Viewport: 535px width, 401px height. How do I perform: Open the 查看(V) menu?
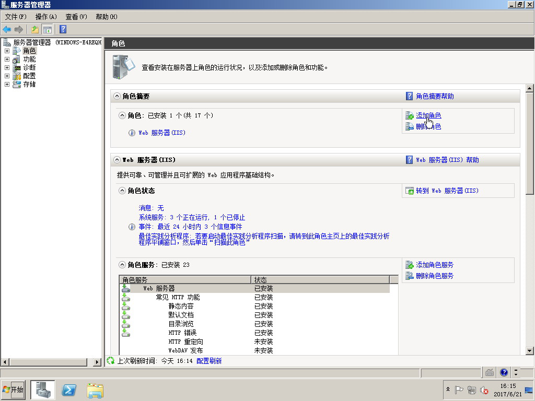point(76,17)
